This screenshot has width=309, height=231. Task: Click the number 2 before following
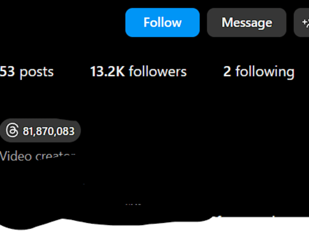227,72
